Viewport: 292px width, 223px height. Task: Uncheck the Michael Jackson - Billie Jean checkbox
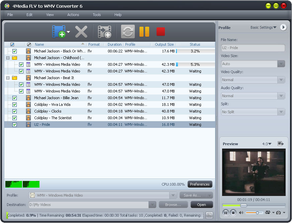coord(14,98)
